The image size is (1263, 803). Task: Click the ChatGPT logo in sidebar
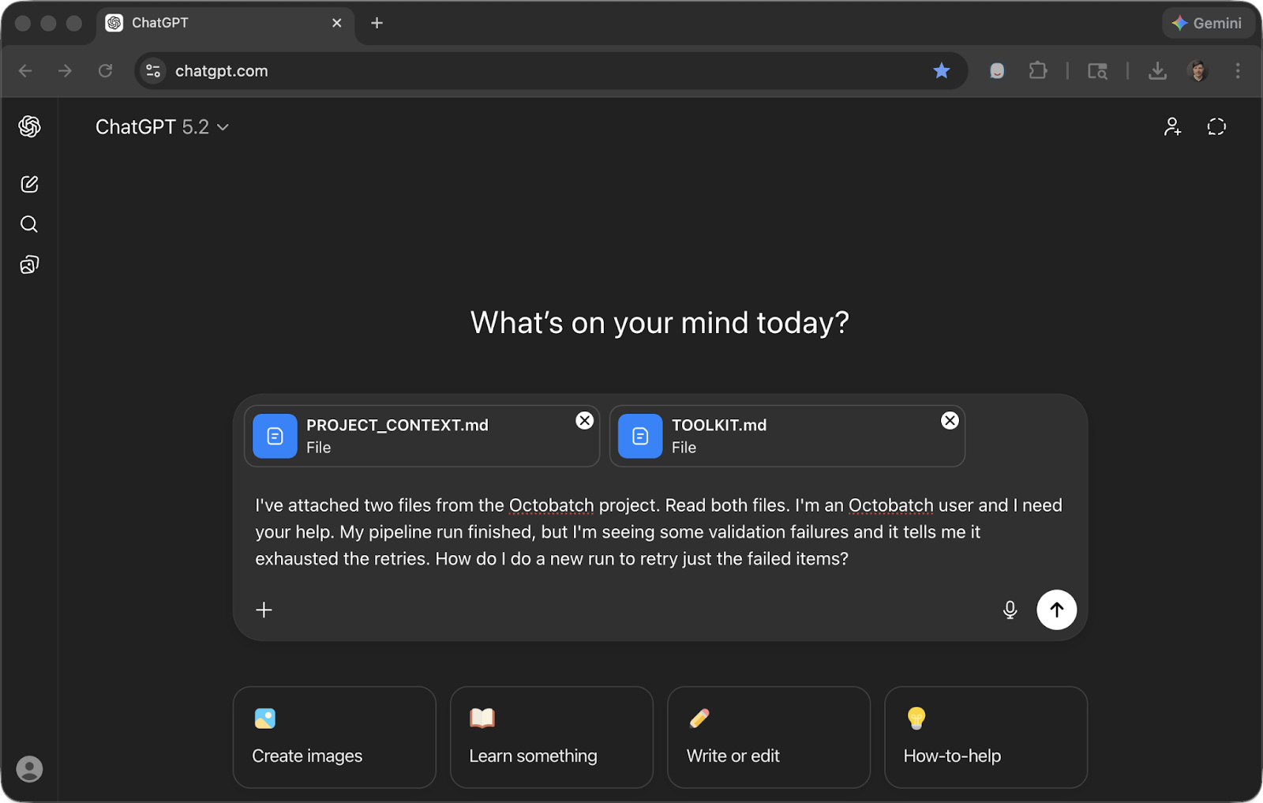pos(29,126)
